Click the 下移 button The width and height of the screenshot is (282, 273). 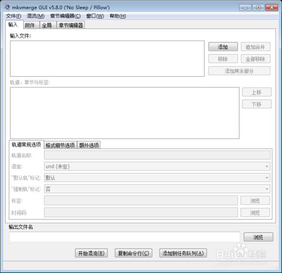pos(257,104)
